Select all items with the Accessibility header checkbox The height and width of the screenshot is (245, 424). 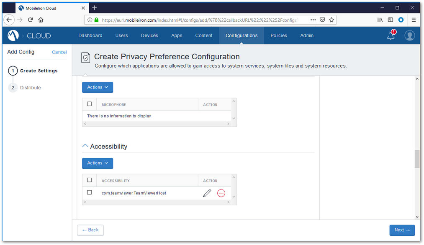click(x=90, y=180)
